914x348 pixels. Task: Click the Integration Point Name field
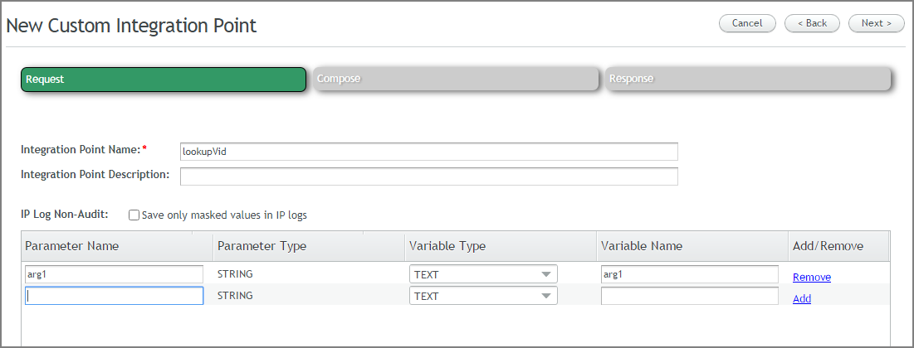(x=429, y=152)
